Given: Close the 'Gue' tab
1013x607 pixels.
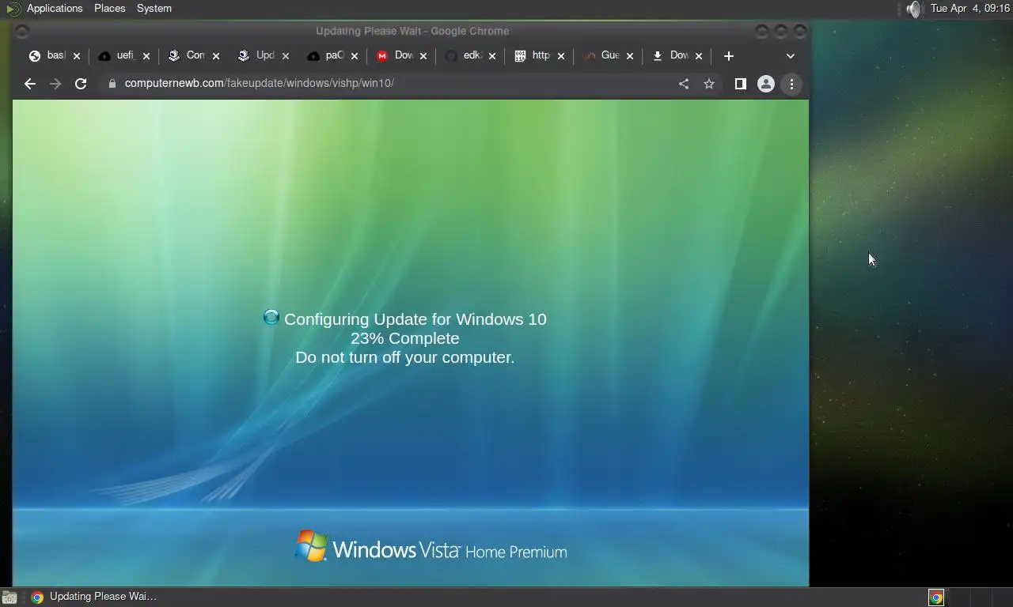Looking at the screenshot, I should click(x=630, y=56).
